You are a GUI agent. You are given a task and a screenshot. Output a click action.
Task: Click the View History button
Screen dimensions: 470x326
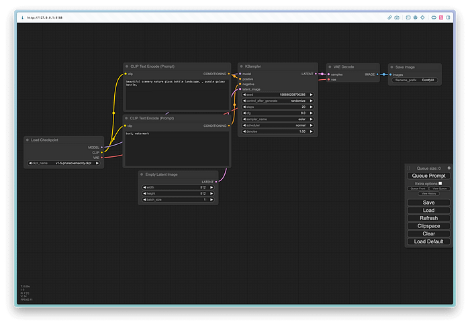coord(428,194)
